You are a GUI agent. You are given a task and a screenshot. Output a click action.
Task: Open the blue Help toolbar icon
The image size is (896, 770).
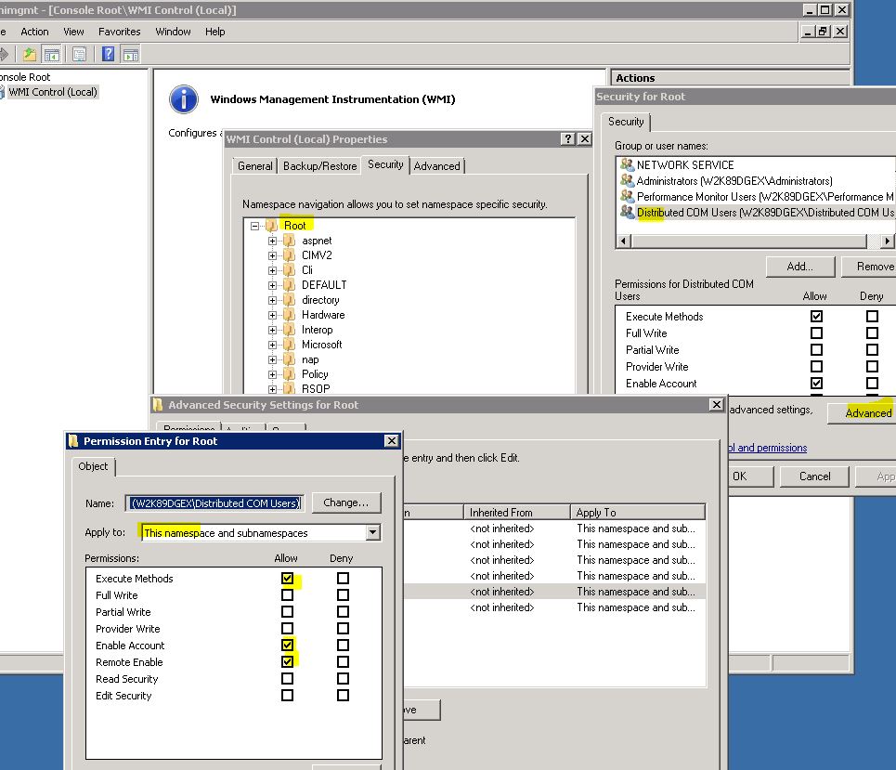108,54
